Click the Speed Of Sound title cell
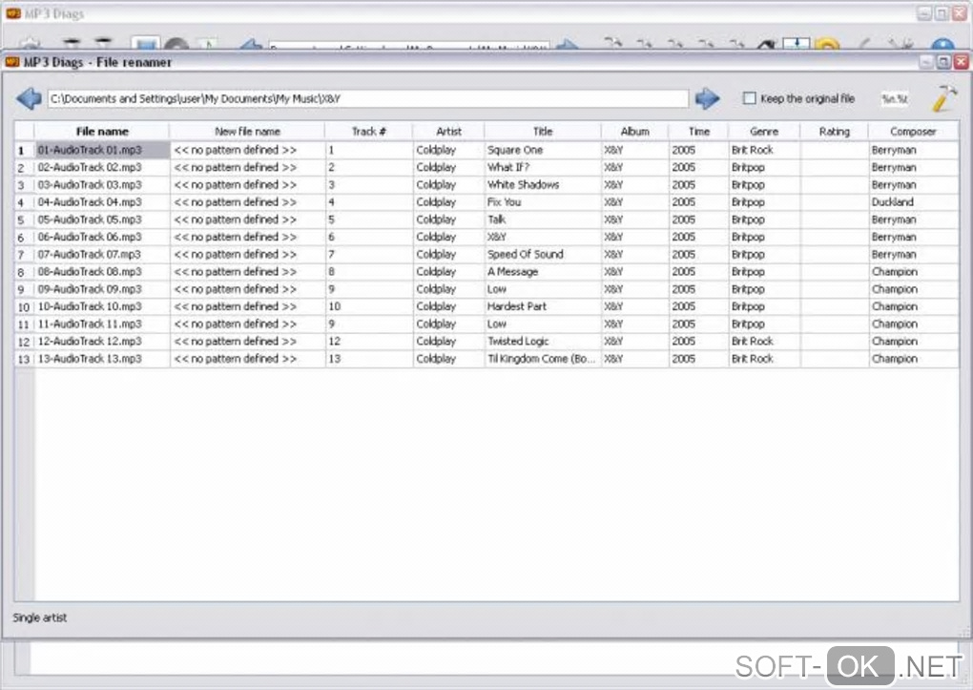The image size is (973, 690). point(543,254)
